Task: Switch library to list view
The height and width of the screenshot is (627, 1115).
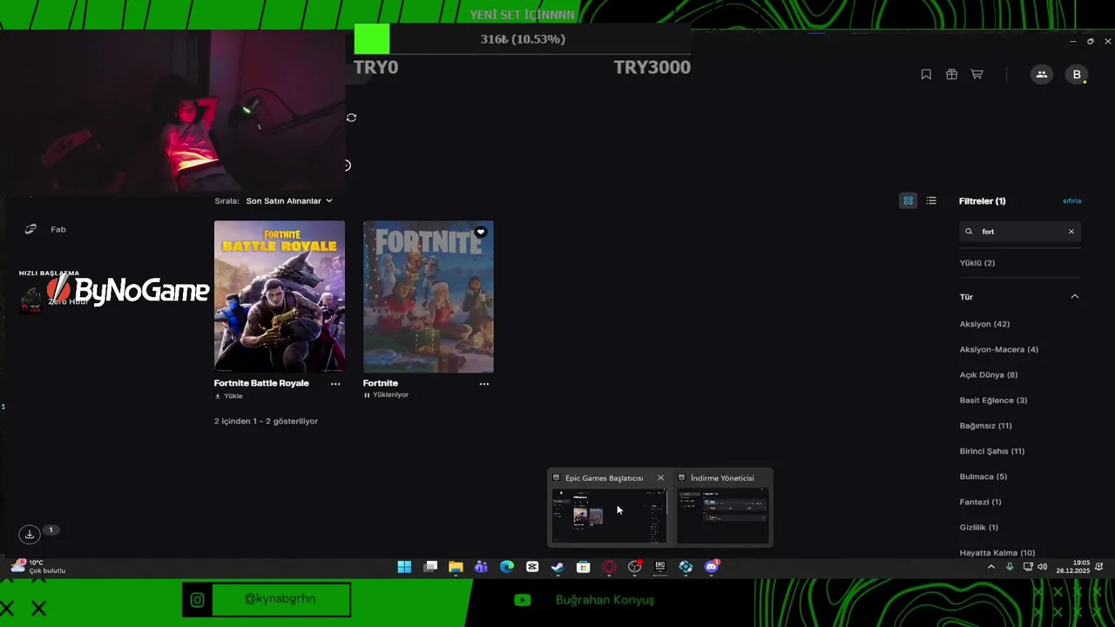Action: pyautogui.click(x=931, y=200)
